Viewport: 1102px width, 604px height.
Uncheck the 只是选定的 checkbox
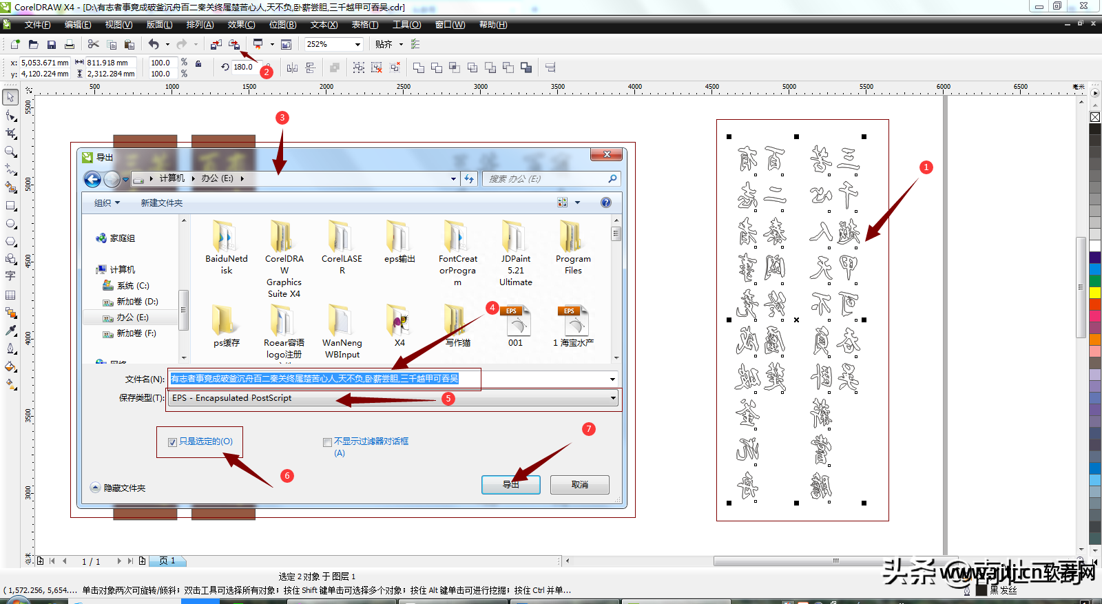coord(172,442)
